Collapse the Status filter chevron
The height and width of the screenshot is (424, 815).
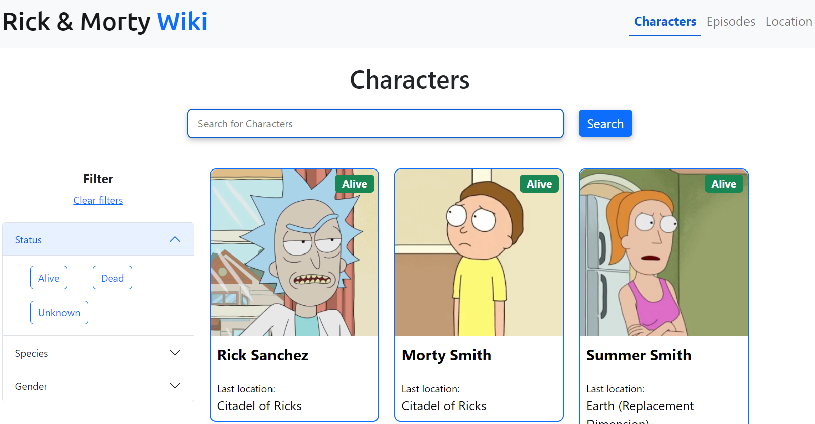click(x=175, y=239)
